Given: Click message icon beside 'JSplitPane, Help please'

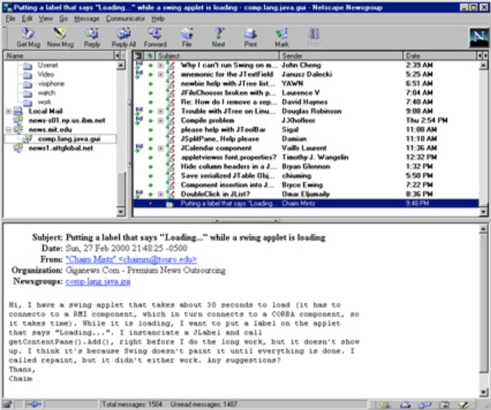Looking at the screenshot, I should (170, 139).
